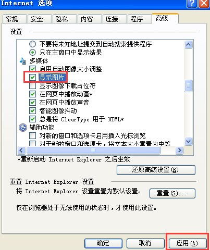This screenshot has width=210, height=250.
Task: Click the horizontal scrollbar thumb
Action: (x=93, y=150)
